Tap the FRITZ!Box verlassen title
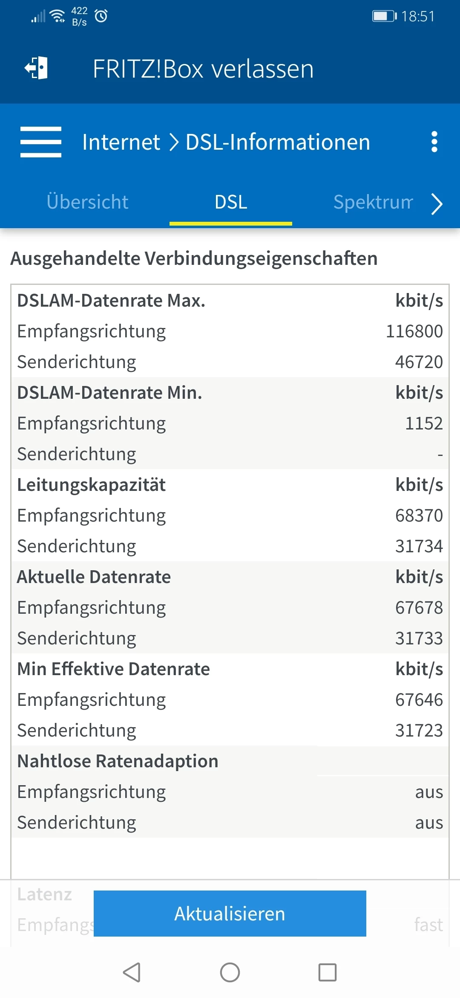 point(203,69)
